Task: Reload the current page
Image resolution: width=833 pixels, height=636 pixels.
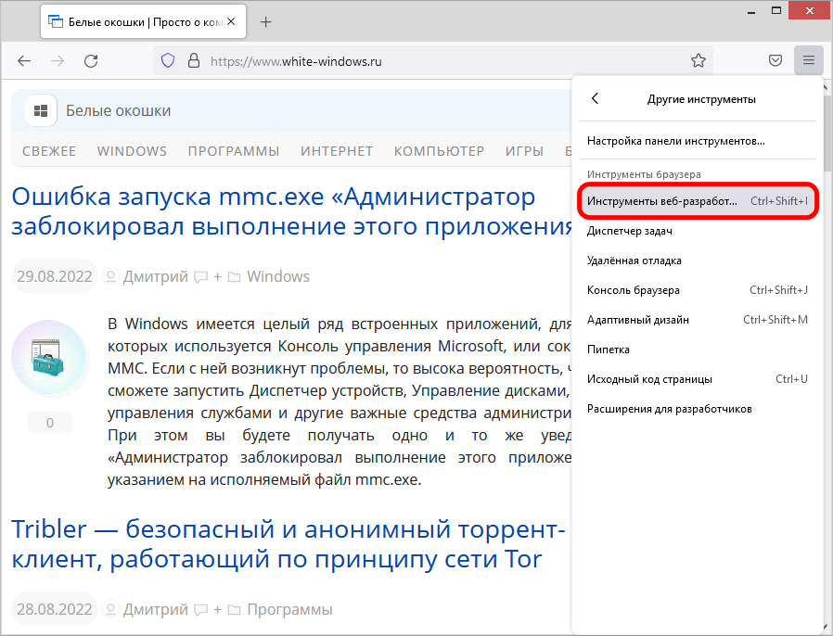Action: (91, 61)
